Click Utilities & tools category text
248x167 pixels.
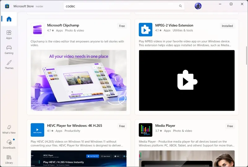[183, 30]
